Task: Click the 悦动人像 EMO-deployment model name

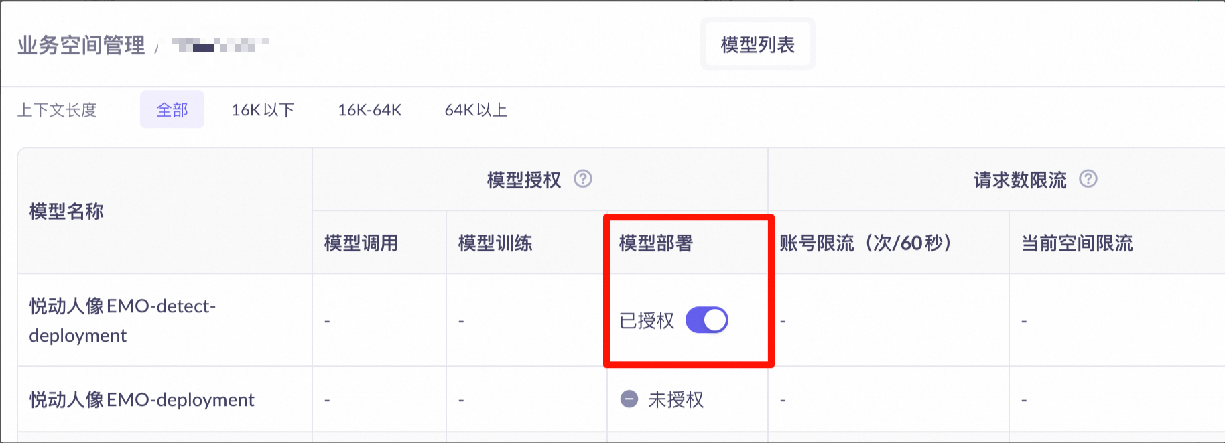Action: tap(141, 399)
